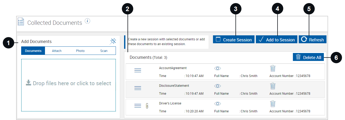Click the time value 10:20:20 AM
This screenshot has height=120, width=345.
(x=195, y=111)
